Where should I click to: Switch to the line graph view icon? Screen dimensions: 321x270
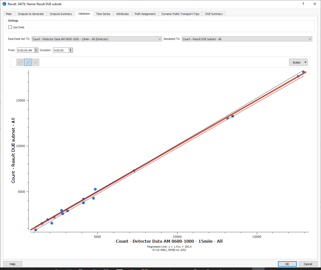[x=20, y=62]
